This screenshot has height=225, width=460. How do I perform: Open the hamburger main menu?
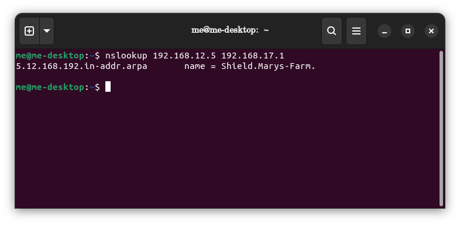pos(356,31)
